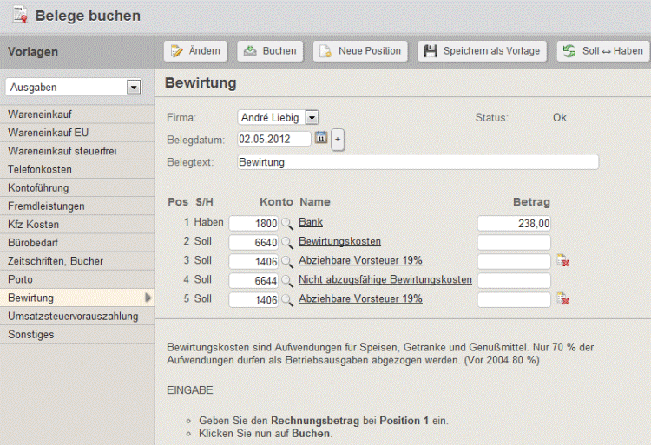Image resolution: width=651 pixels, height=445 pixels.
Task: Open the calendar date picker icon
Action: click(x=321, y=138)
